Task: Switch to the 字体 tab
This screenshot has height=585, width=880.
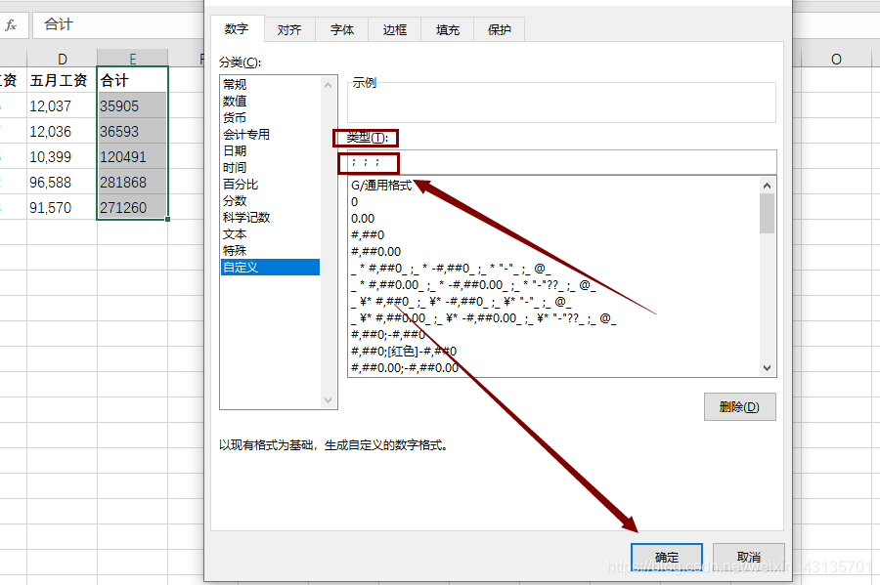Action: [342, 29]
